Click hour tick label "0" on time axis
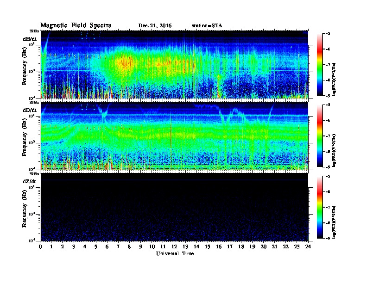 click(x=40, y=247)
